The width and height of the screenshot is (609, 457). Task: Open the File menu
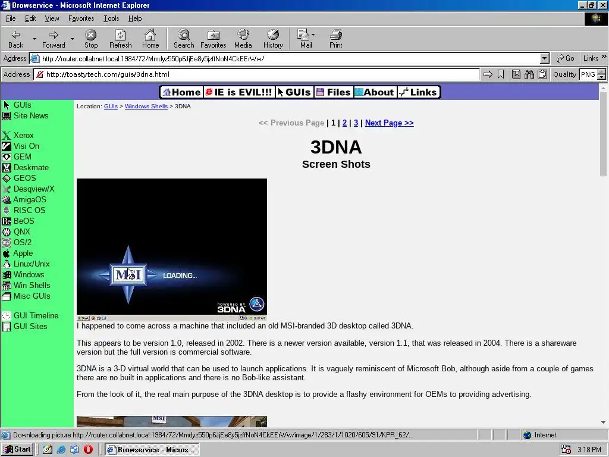(11, 18)
